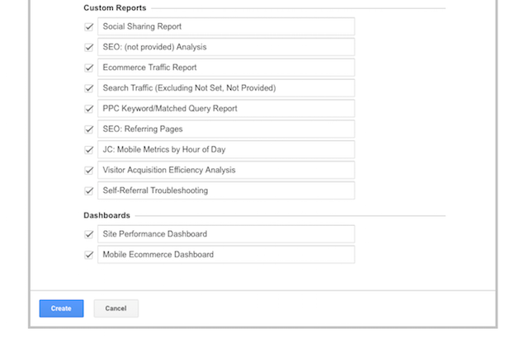The image size is (519, 343).
Task: Uncheck PPC Keyword/Matched Query Report checkbox
Action: pyautogui.click(x=89, y=109)
